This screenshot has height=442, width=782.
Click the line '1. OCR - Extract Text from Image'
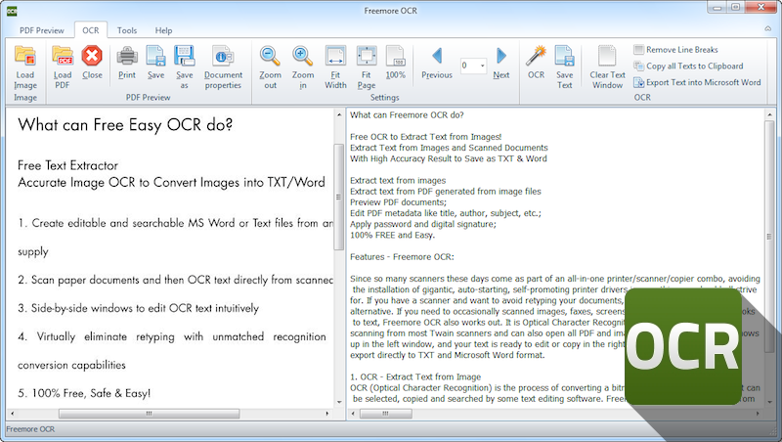pyautogui.click(x=415, y=377)
